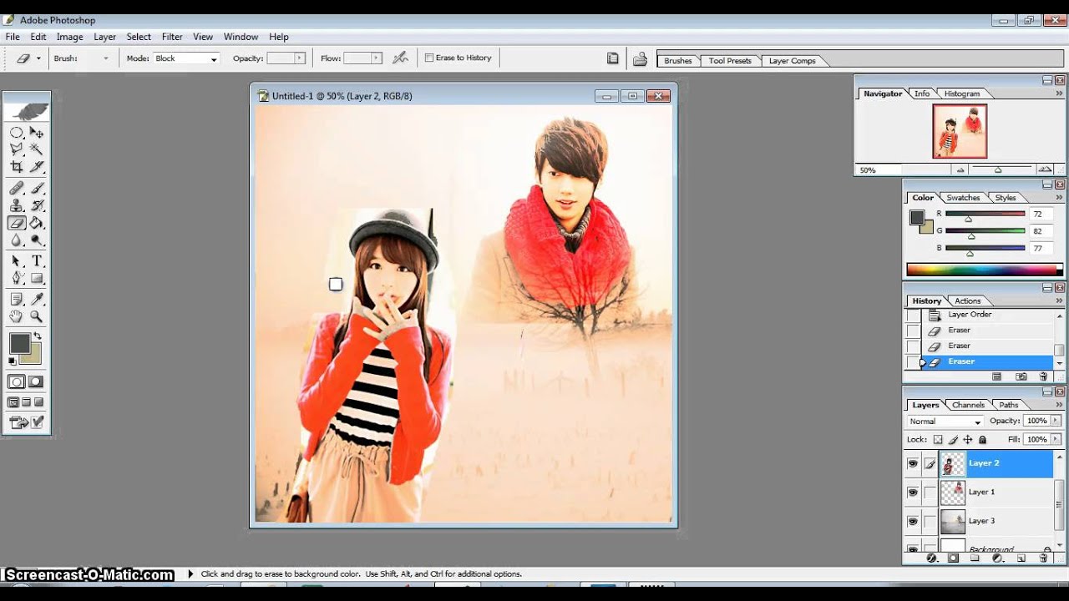Open the layer Fill slider arrow
Viewport: 1069px width, 601px height.
(x=1055, y=439)
